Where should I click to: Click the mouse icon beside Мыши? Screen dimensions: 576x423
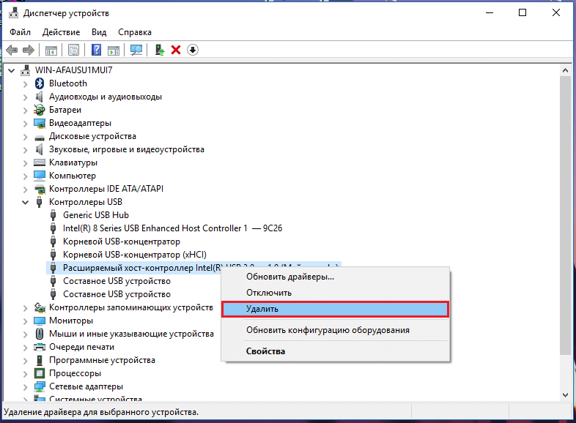click(x=40, y=334)
